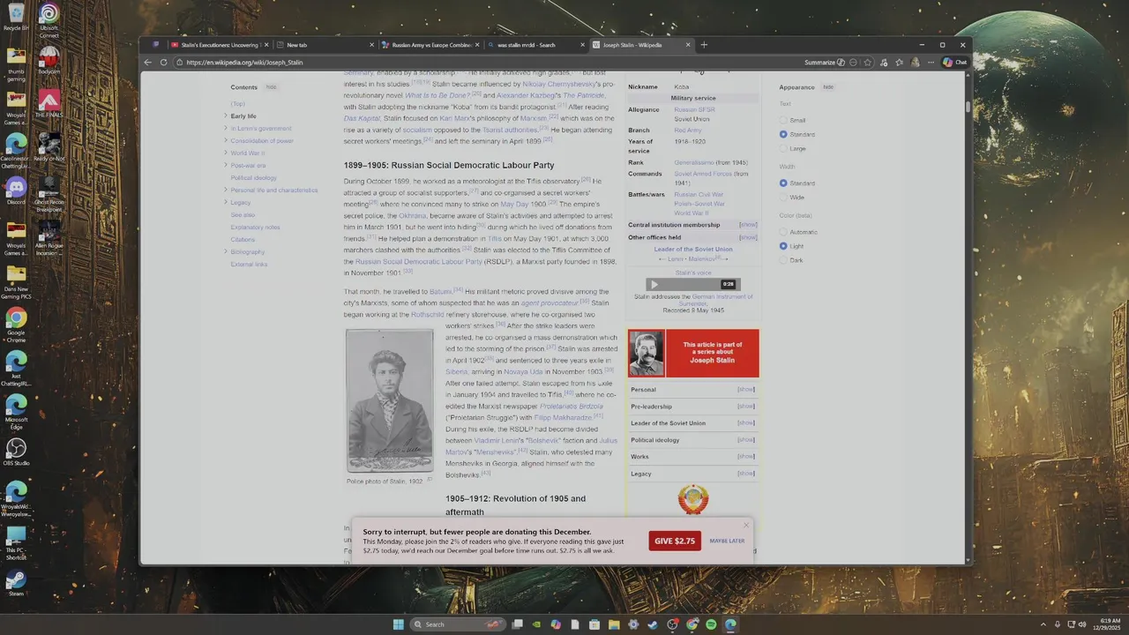Open the Steam desktop shortcut
This screenshot has height=635, width=1129.
click(x=16, y=583)
